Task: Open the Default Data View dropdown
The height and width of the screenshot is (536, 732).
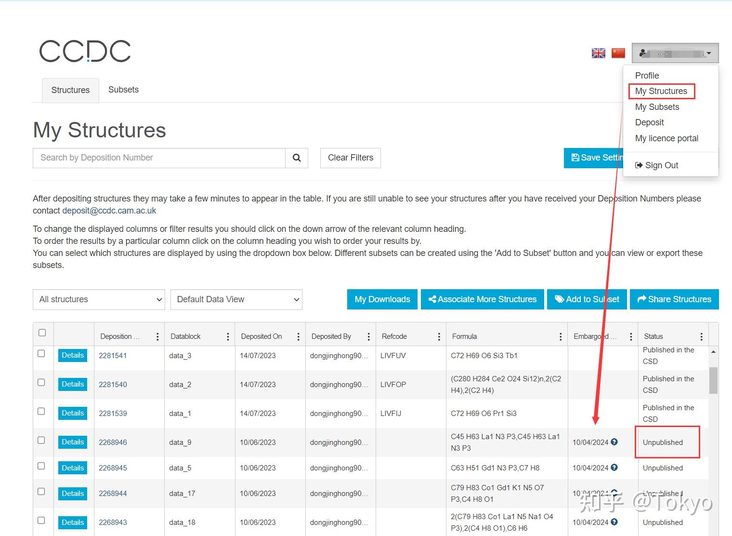Action: pyautogui.click(x=236, y=299)
